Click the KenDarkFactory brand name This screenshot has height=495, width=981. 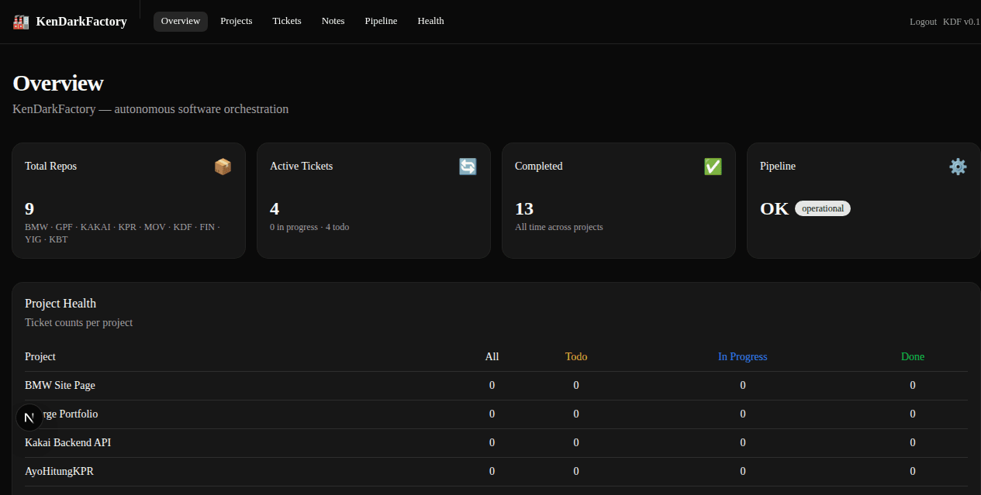point(81,22)
